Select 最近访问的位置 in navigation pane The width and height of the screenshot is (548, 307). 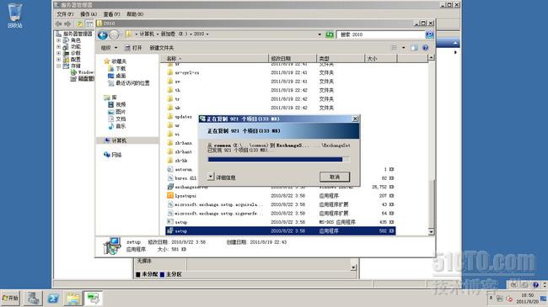coord(129,83)
